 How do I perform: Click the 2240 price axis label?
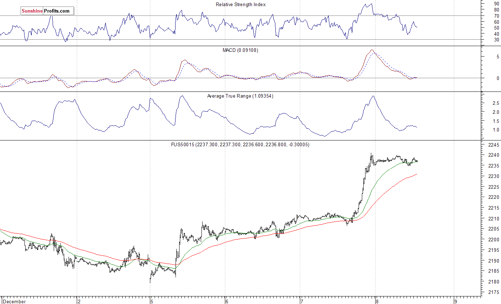[494, 155]
